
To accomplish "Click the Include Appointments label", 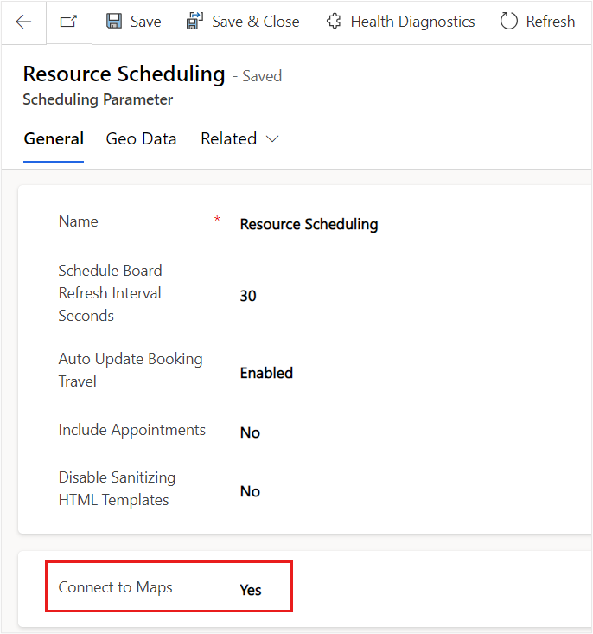I will click(x=132, y=430).
